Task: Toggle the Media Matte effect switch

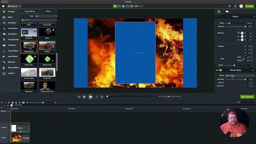Action: 220,70
